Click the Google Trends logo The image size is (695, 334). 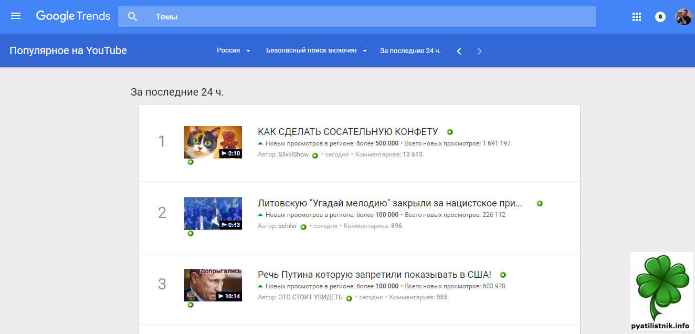pyautogui.click(x=73, y=16)
